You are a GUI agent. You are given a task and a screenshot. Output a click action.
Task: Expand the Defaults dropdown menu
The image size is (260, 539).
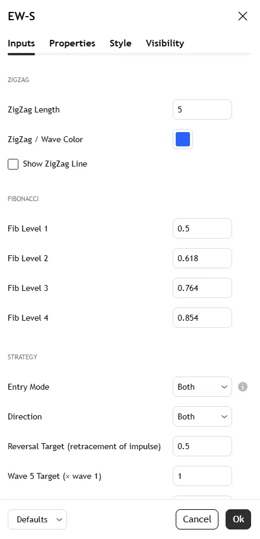[37, 519]
